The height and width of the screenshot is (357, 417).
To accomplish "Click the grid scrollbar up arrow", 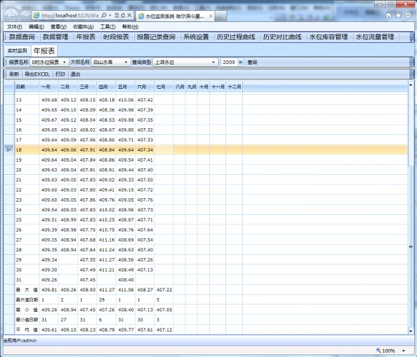I will coord(410,85).
